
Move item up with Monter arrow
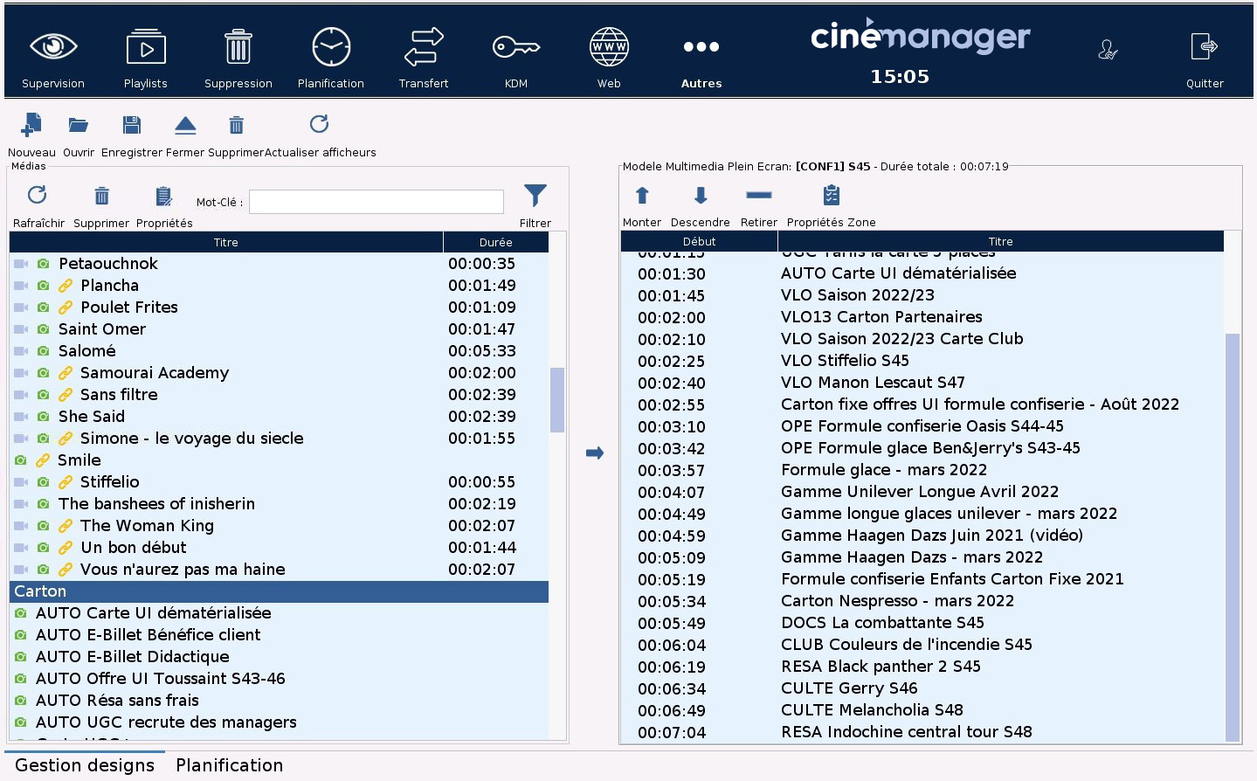coord(642,196)
